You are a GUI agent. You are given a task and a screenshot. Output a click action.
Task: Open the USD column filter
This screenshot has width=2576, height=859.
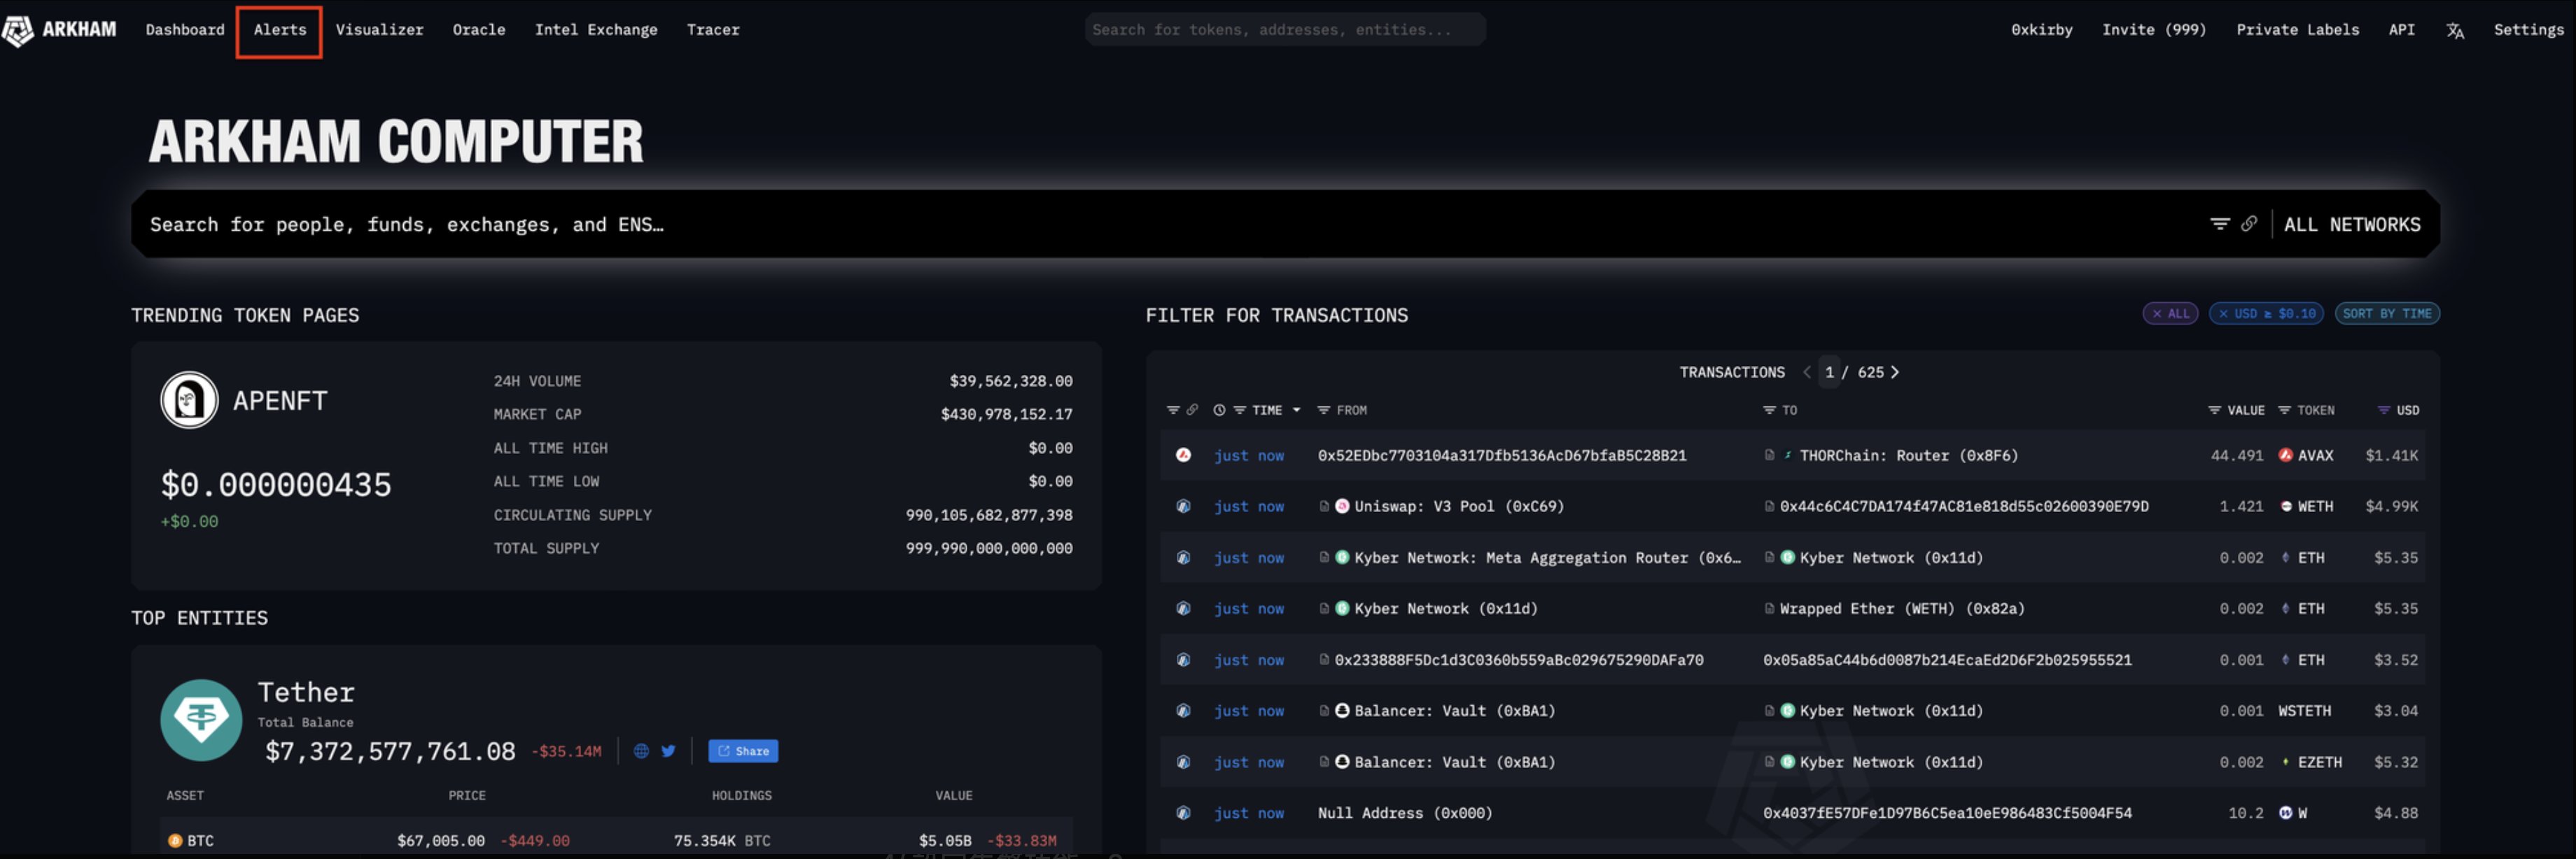click(2383, 411)
